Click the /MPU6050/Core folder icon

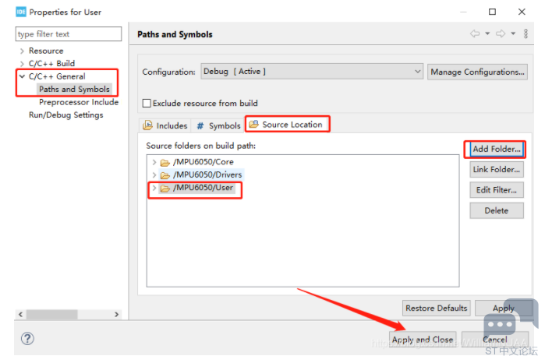point(165,162)
